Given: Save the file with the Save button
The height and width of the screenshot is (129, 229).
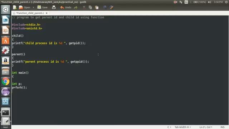Looking at the screenshot, I should [x=42, y=7].
